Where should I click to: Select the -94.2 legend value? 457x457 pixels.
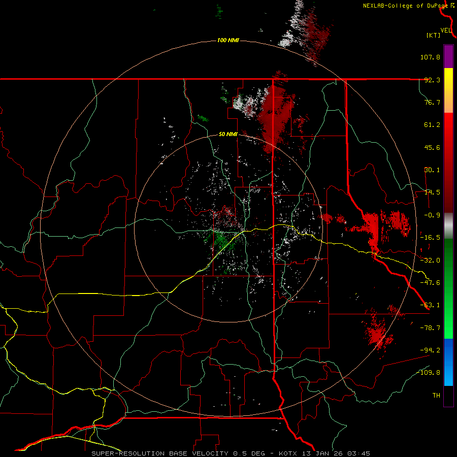pos(430,350)
